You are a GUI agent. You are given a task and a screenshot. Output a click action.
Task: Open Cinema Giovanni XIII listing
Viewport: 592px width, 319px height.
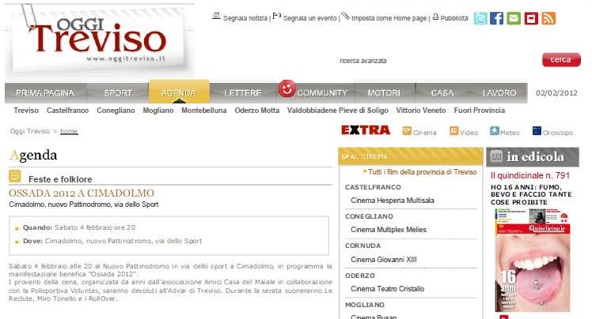coord(384,260)
